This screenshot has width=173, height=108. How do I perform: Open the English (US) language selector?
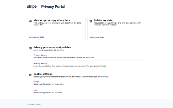(34, 104)
